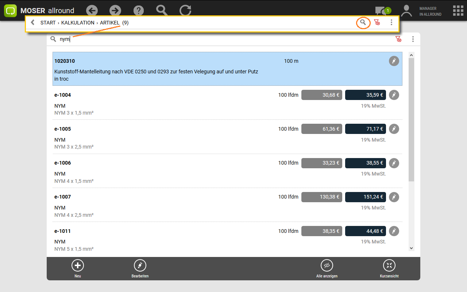Navigate to START breadcrumb
Screen dimensions: 467x292
click(48, 23)
